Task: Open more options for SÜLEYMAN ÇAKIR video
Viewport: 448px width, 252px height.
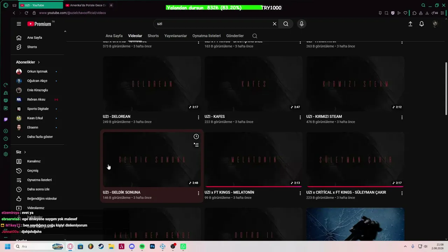Action: 402,193
